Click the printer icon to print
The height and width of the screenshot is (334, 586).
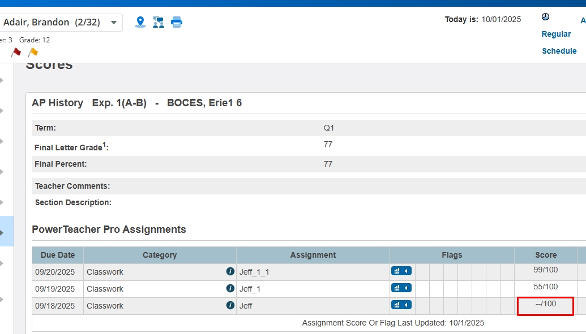click(177, 22)
